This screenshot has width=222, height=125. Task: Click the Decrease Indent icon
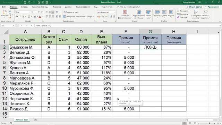point(57,17)
